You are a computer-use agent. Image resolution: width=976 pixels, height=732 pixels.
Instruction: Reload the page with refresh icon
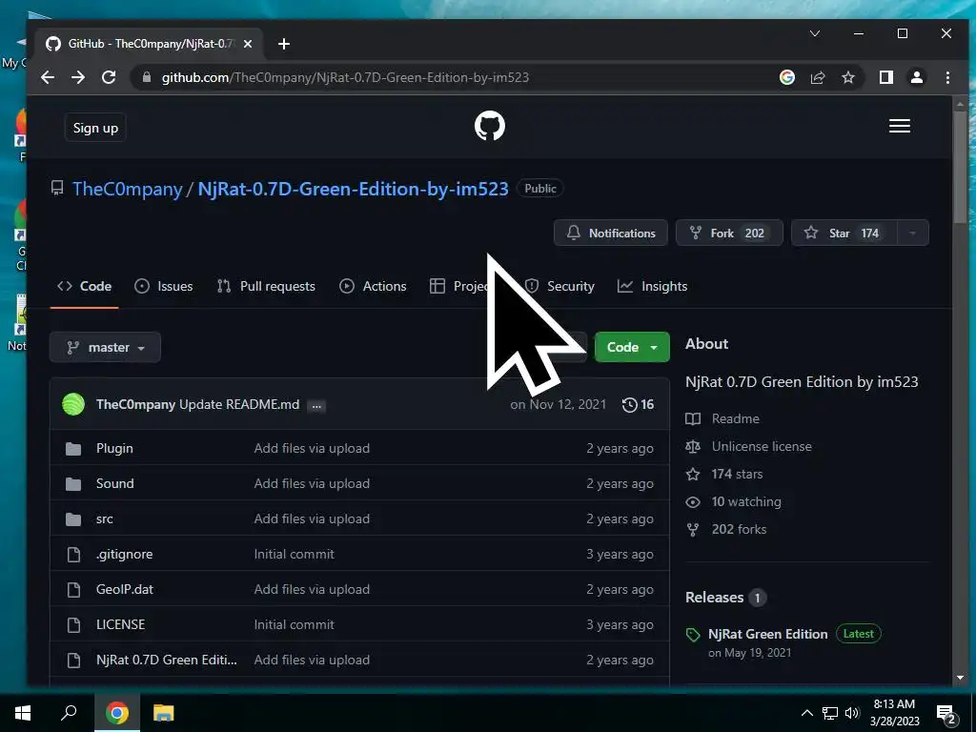[x=109, y=77]
